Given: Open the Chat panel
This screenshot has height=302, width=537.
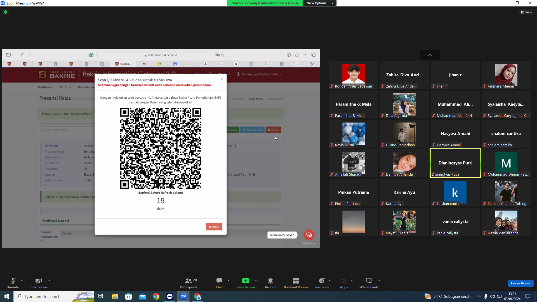Looking at the screenshot, I should click(219, 283).
